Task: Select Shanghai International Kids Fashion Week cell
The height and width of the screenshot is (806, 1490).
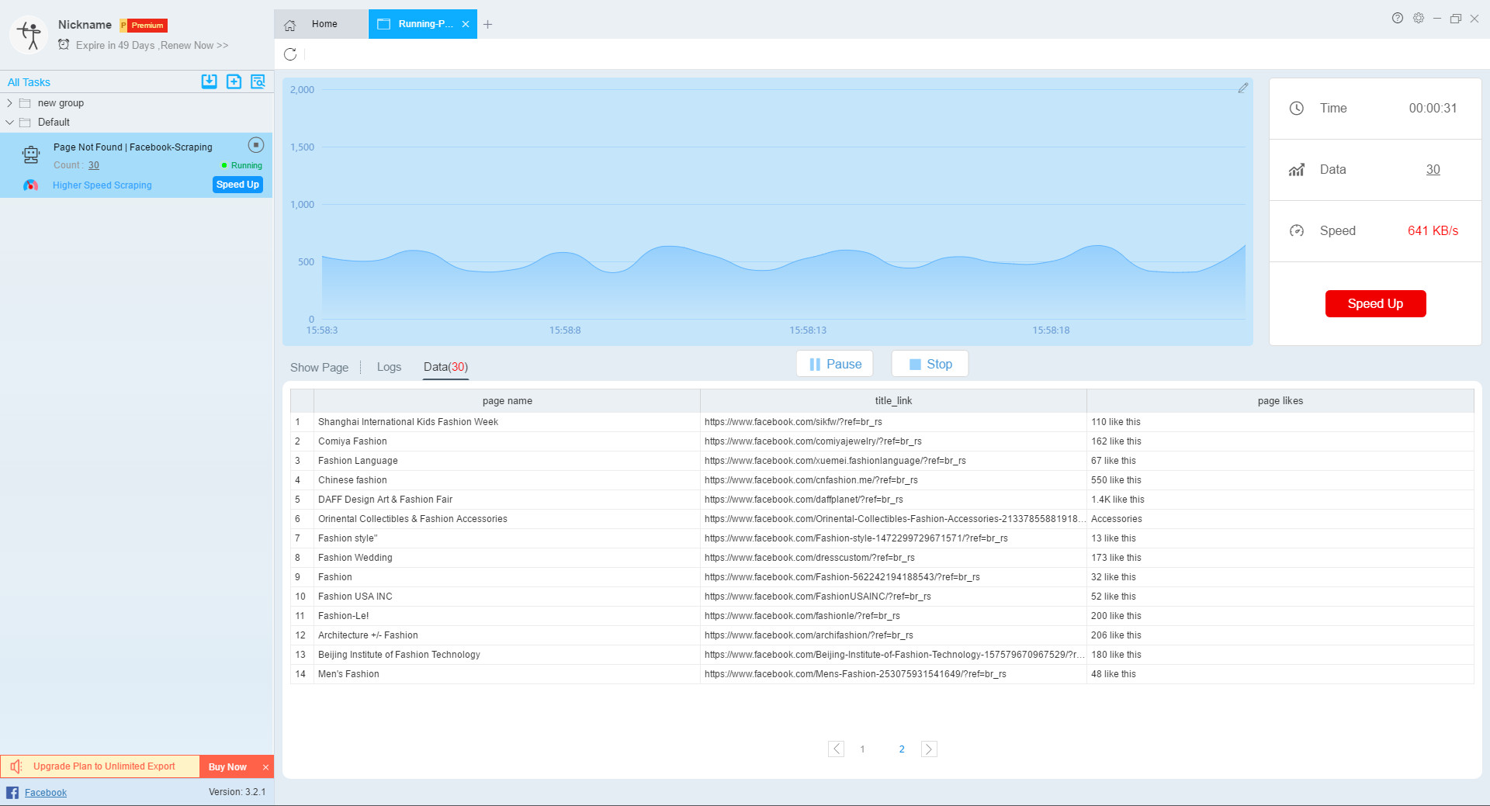Action: pos(508,422)
